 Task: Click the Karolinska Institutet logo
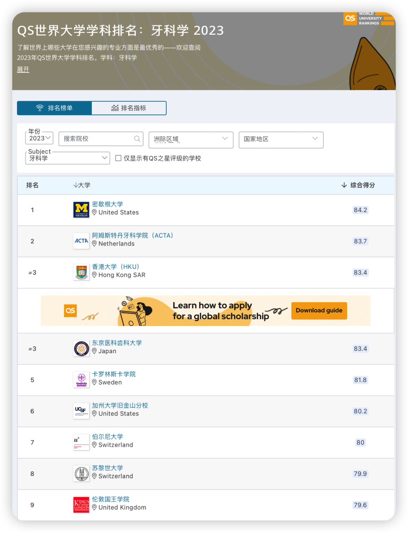(x=81, y=380)
